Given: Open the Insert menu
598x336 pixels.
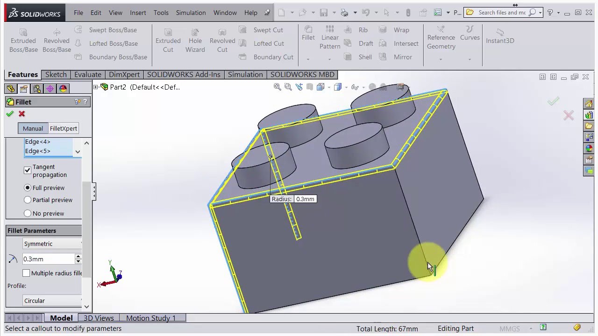Looking at the screenshot, I should (138, 13).
